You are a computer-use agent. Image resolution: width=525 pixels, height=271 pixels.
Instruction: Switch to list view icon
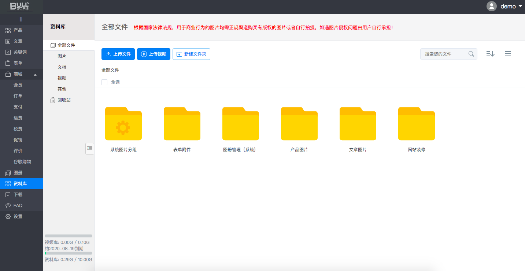click(x=507, y=54)
